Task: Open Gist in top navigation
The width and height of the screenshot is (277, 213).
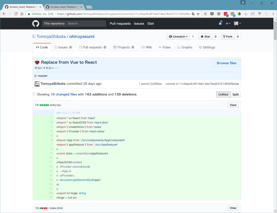Action: coord(151,24)
